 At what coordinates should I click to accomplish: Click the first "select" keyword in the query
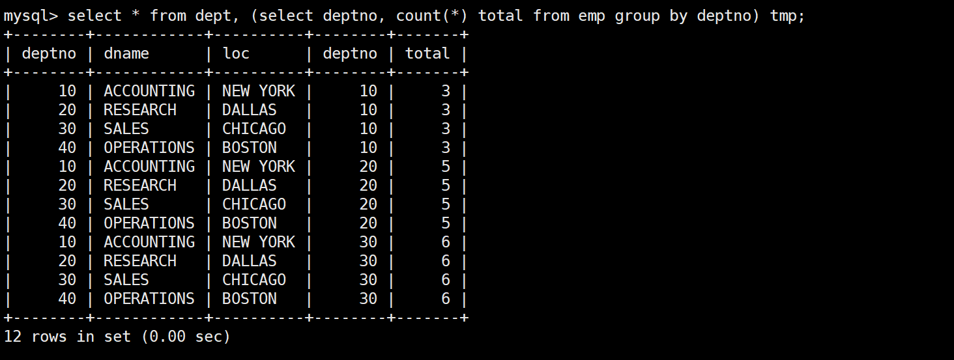(94, 16)
